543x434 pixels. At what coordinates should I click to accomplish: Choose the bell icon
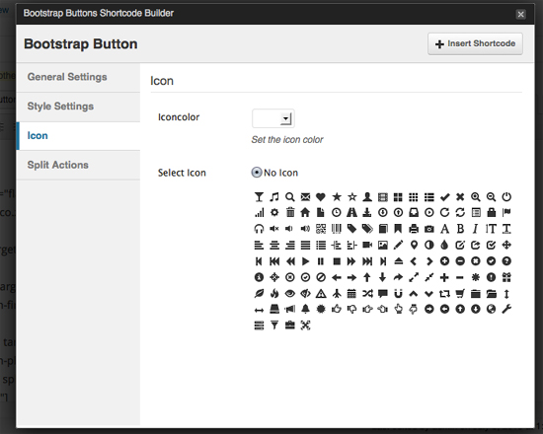(305, 309)
